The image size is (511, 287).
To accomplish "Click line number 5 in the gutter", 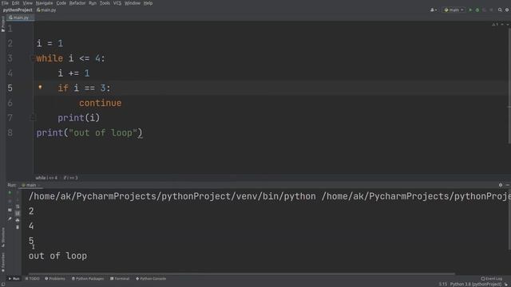I will tap(10, 88).
